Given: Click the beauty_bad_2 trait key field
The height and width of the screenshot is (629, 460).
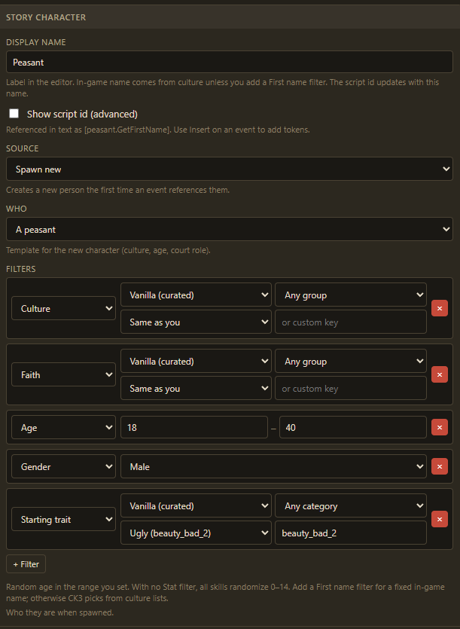Looking at the screenshot, I should pos(351,533).
